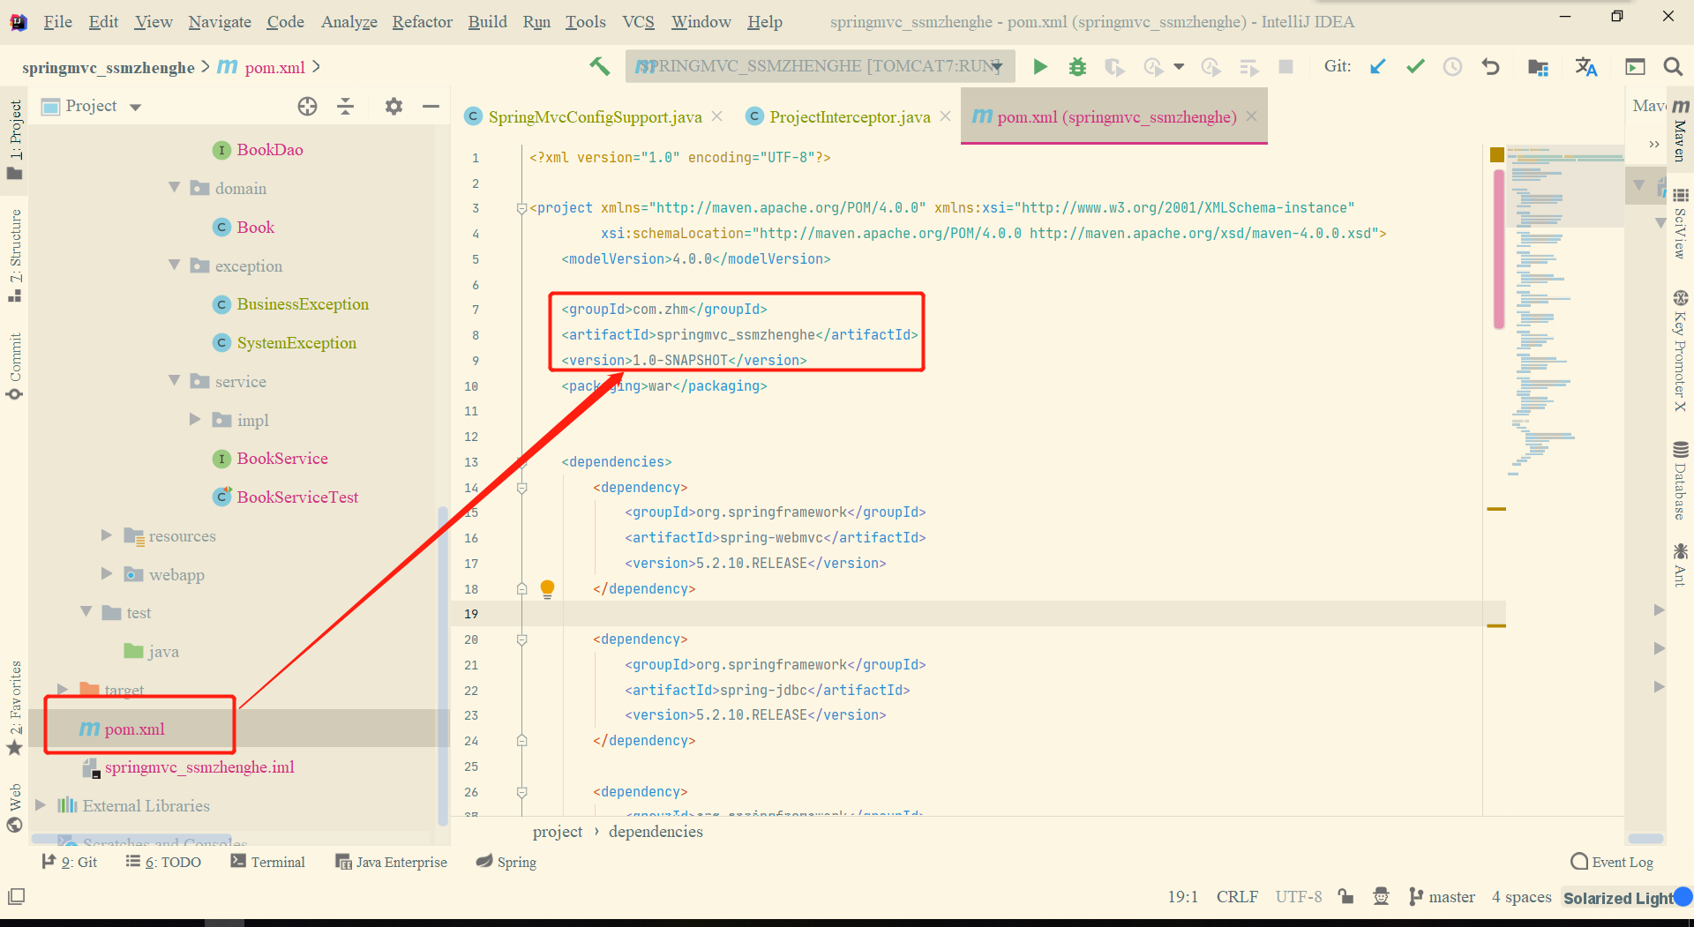Expand External Libraries node
Image resolution: width=1694 pixels, height=927 pixels.
click(41, 805)
